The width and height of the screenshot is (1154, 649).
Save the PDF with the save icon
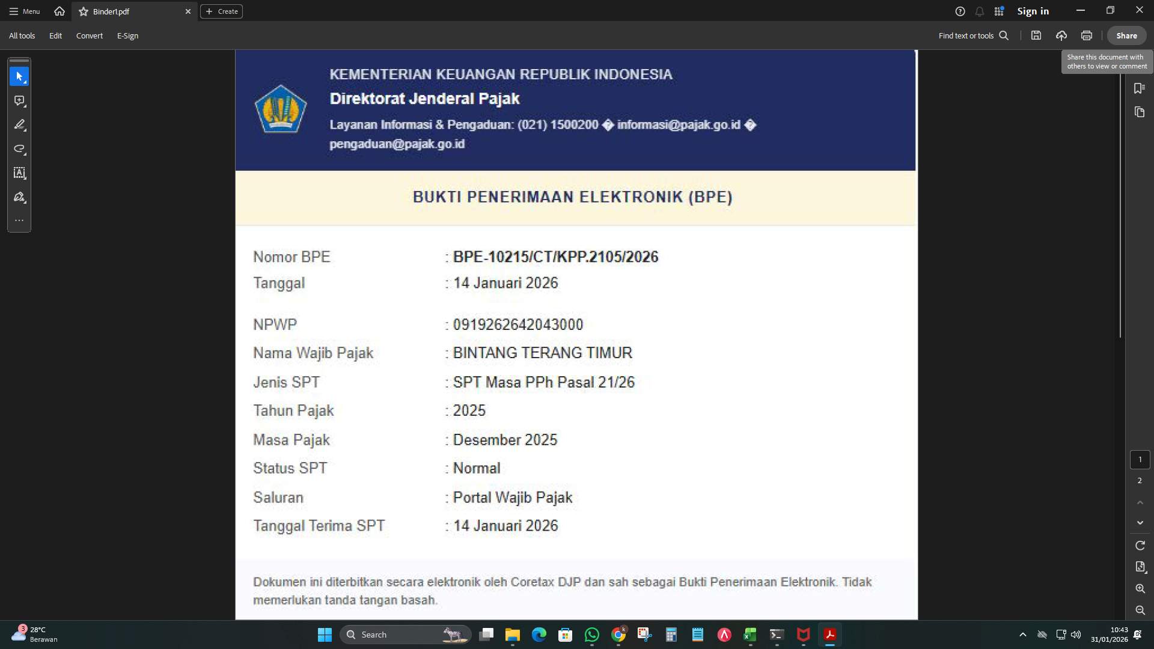tap(1036, 35)
